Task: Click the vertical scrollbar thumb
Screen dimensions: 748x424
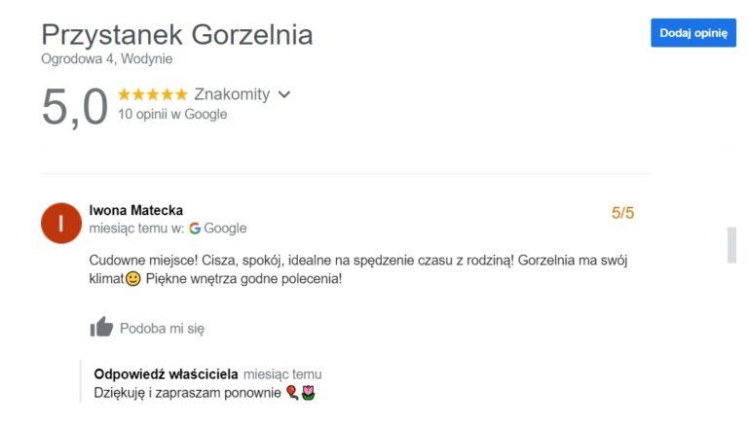Action: [x=731, y=244]
